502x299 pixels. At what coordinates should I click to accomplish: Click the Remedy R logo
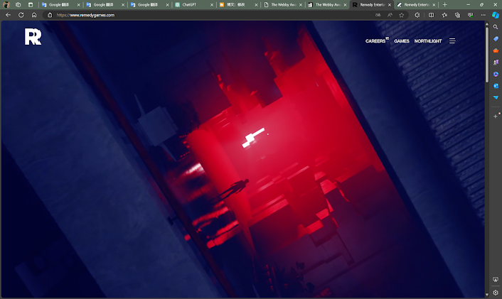[33, 36]
